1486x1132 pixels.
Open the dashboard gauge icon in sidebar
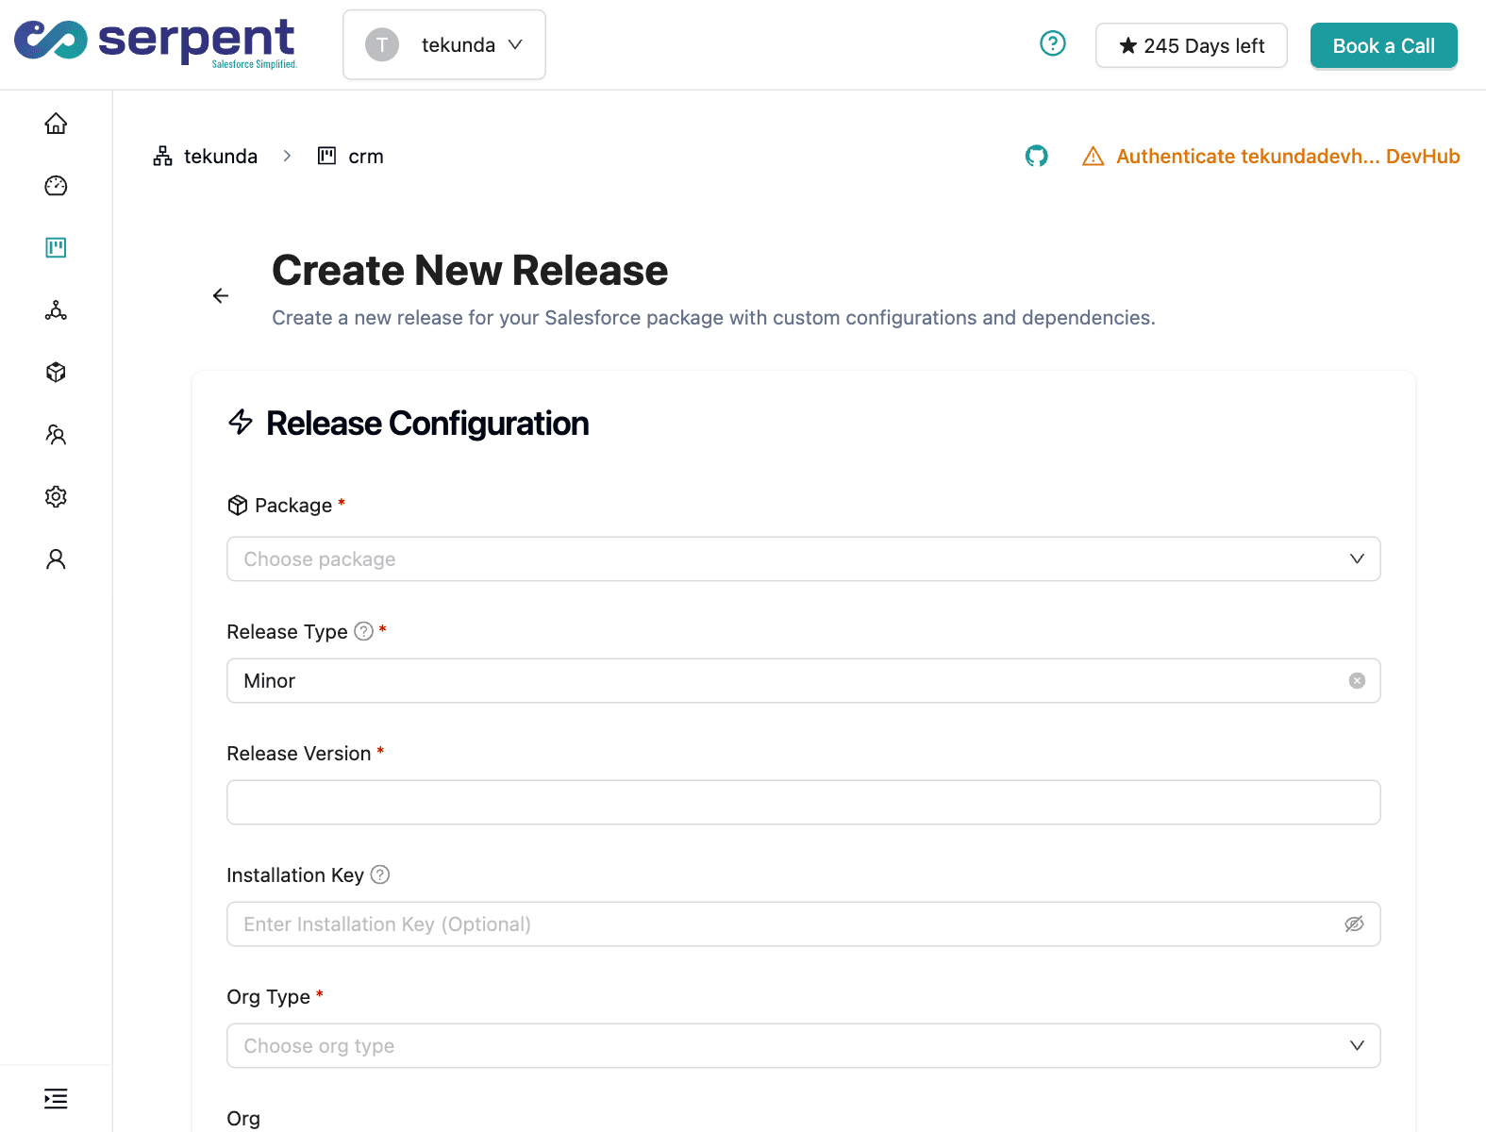(56, 186)
